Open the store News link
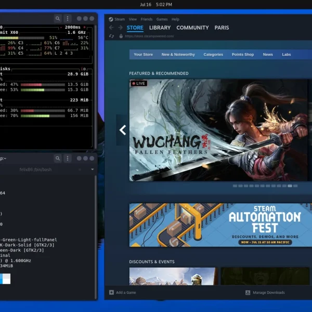This screenshot has height=312, width=312. 268,55
